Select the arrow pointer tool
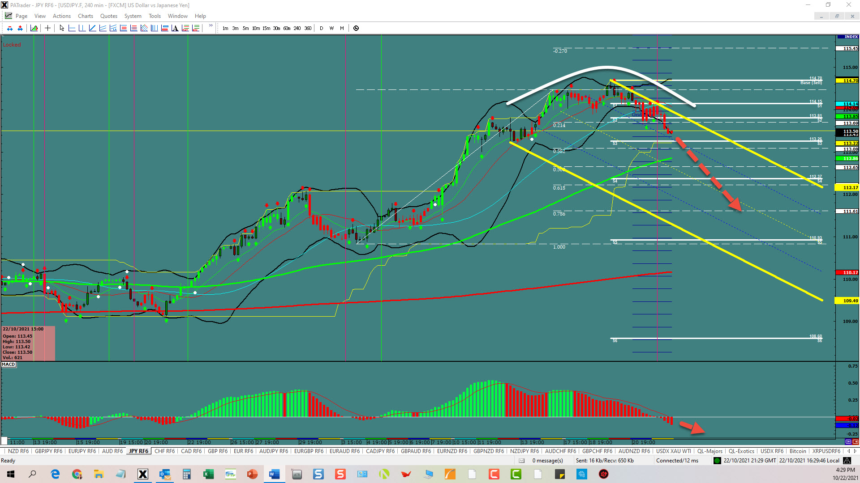860x483 pixels. 62,28
